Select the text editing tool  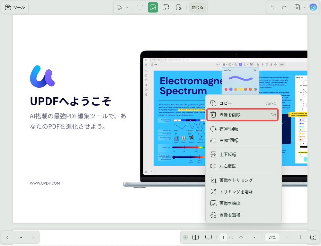pyautogui.click(x=140, y=8)
